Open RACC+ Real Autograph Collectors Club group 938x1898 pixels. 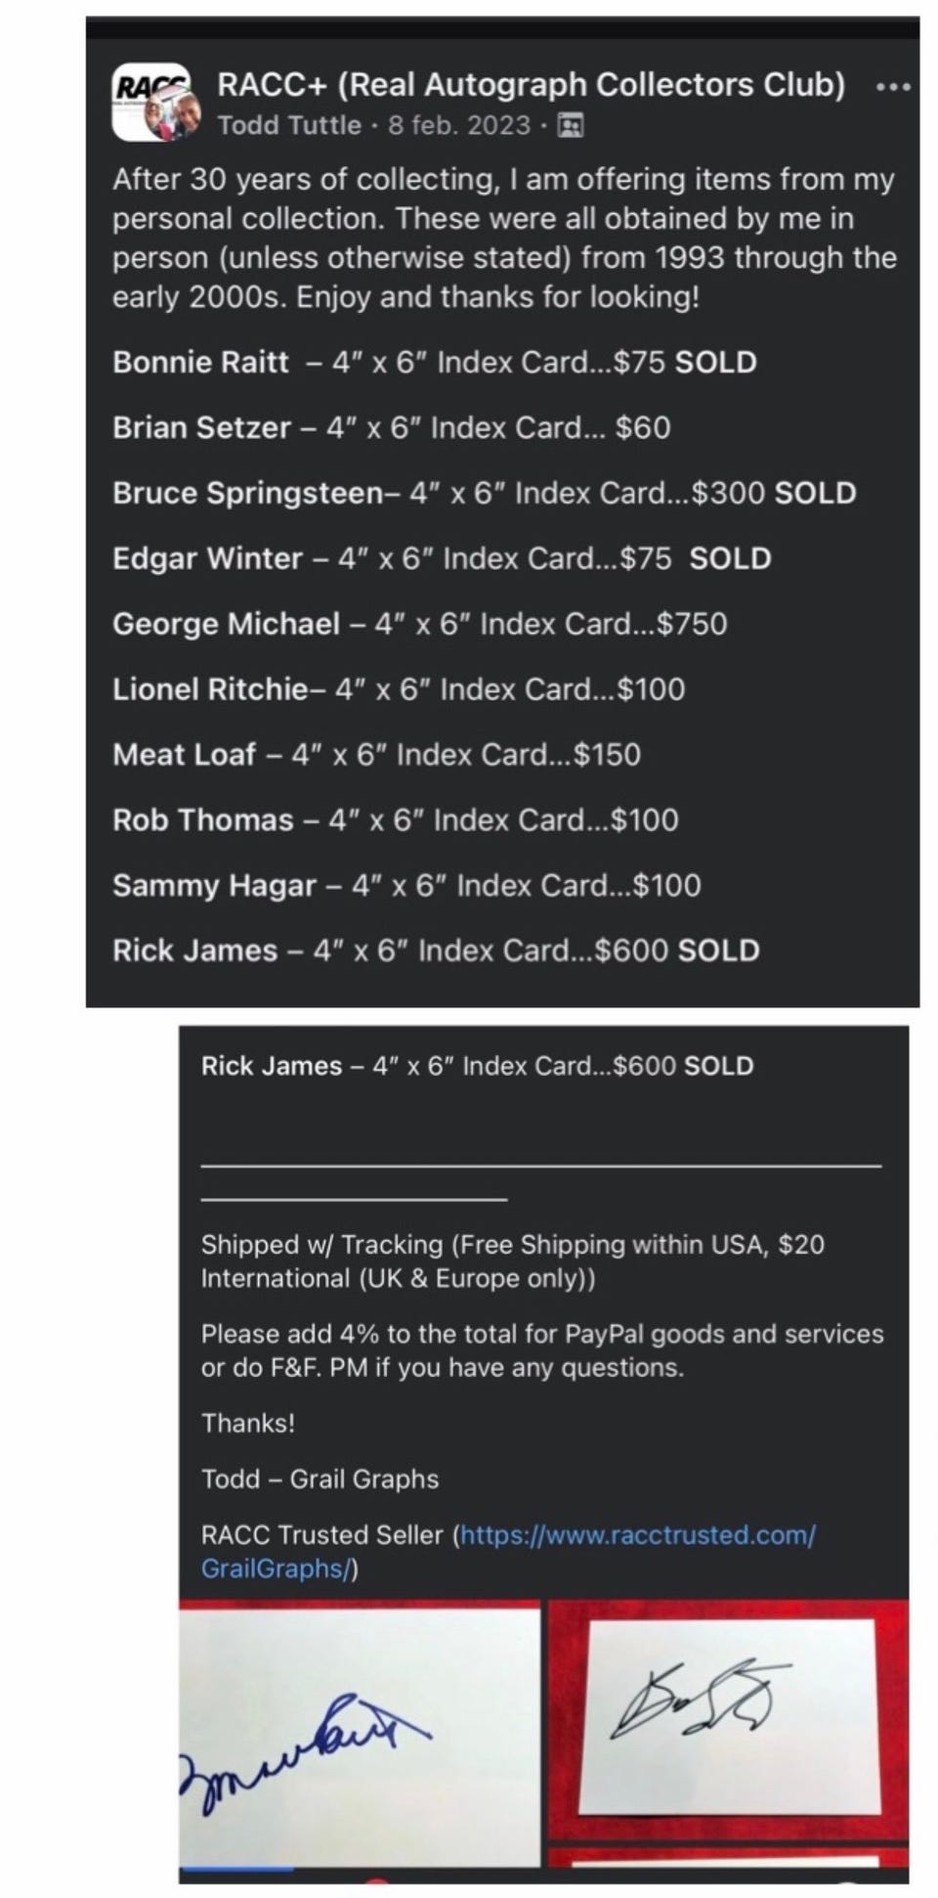531,85
